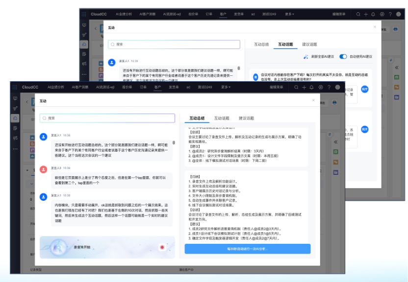Screen dimensions: 408x282
Task: Click the scrollbar thumb in conversation list
Action: coord(174,142)
